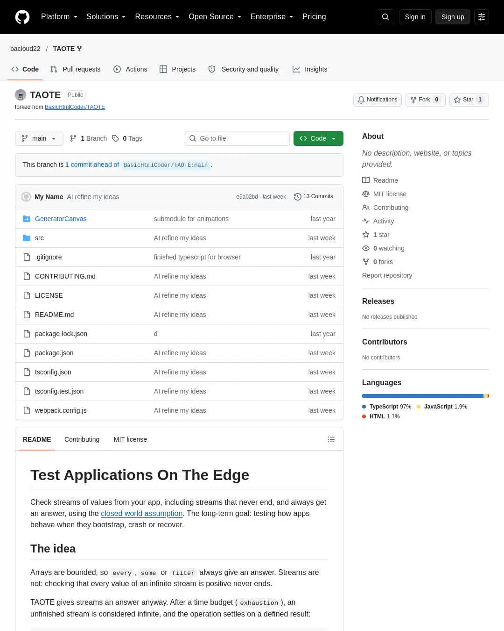Click the search magnifier icon button
Viewport: 504px width, 631px height.
click(x=385, y=17)
